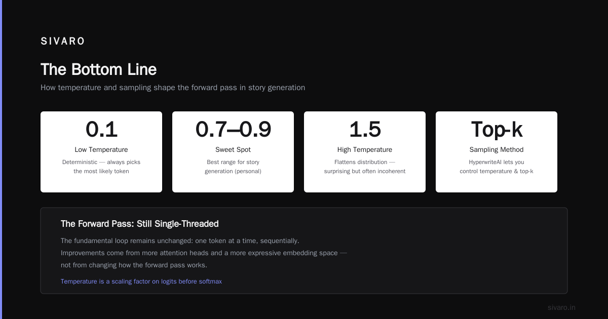Open the sivaro.in footer link

coord(561,307)
